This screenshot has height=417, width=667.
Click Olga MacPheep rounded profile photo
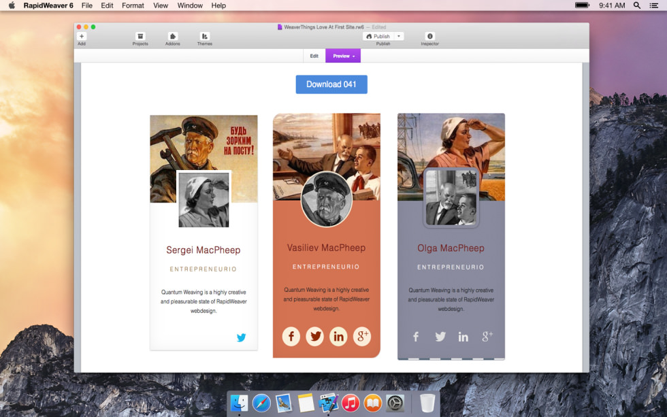pos(451,198)
